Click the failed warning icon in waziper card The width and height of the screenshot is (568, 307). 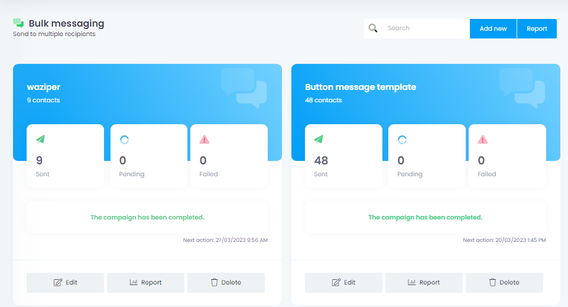(205, 140)
